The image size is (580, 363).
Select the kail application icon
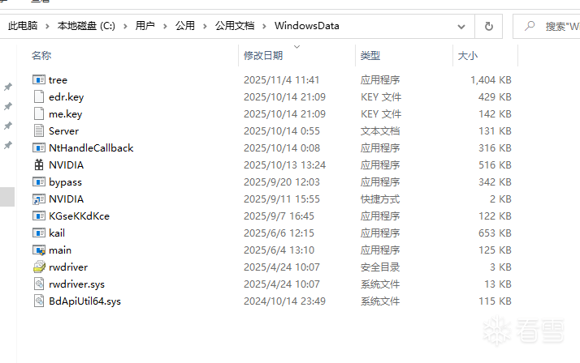[39, 233]
